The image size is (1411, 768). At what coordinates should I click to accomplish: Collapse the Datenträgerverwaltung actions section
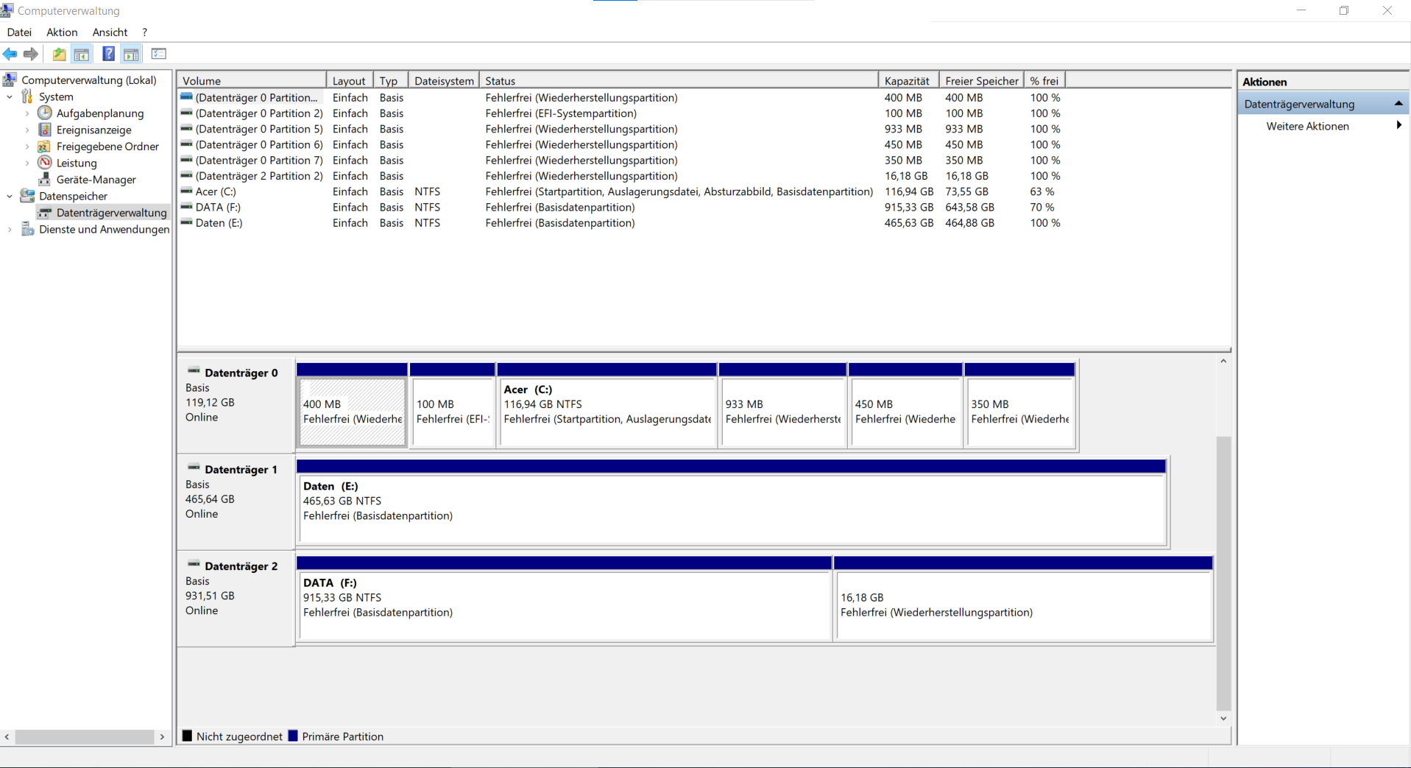pos(1398,103)
